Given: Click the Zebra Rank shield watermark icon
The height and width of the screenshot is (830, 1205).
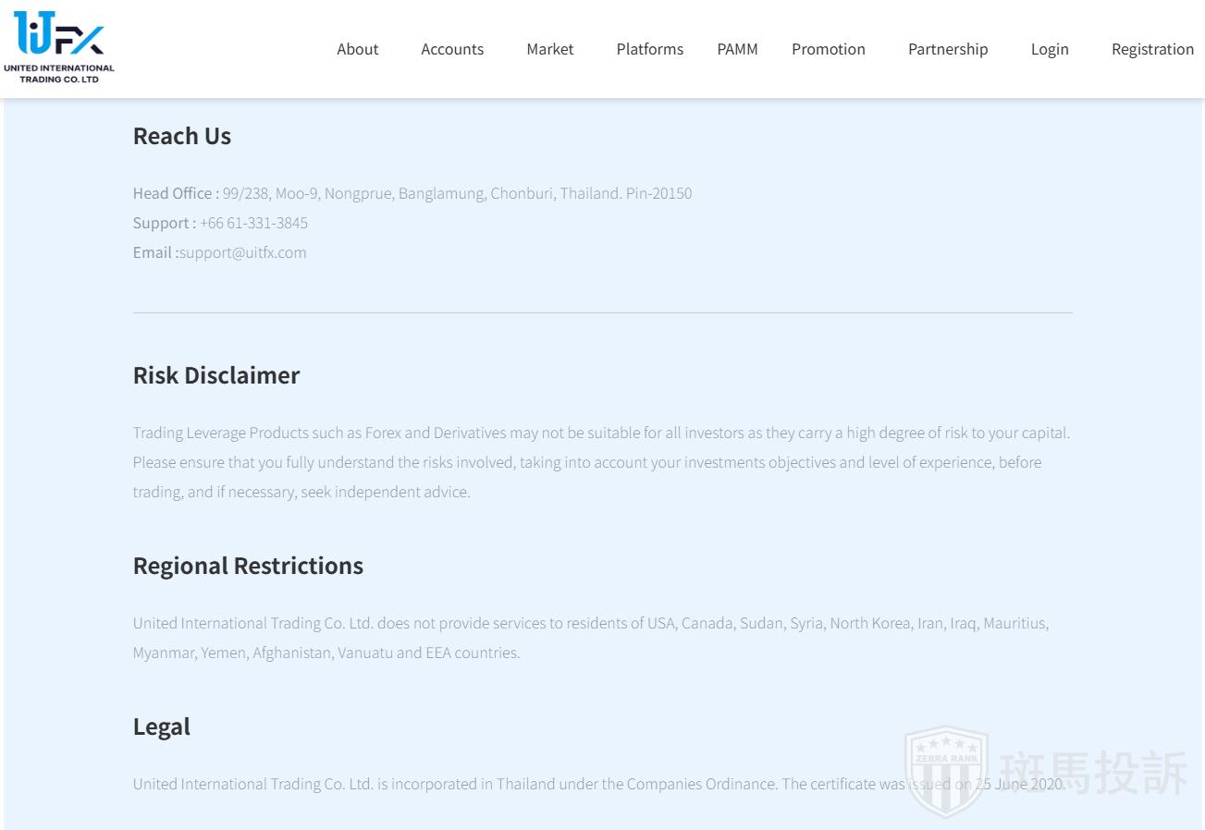Looking at the screenshot, I should [945, 771].
